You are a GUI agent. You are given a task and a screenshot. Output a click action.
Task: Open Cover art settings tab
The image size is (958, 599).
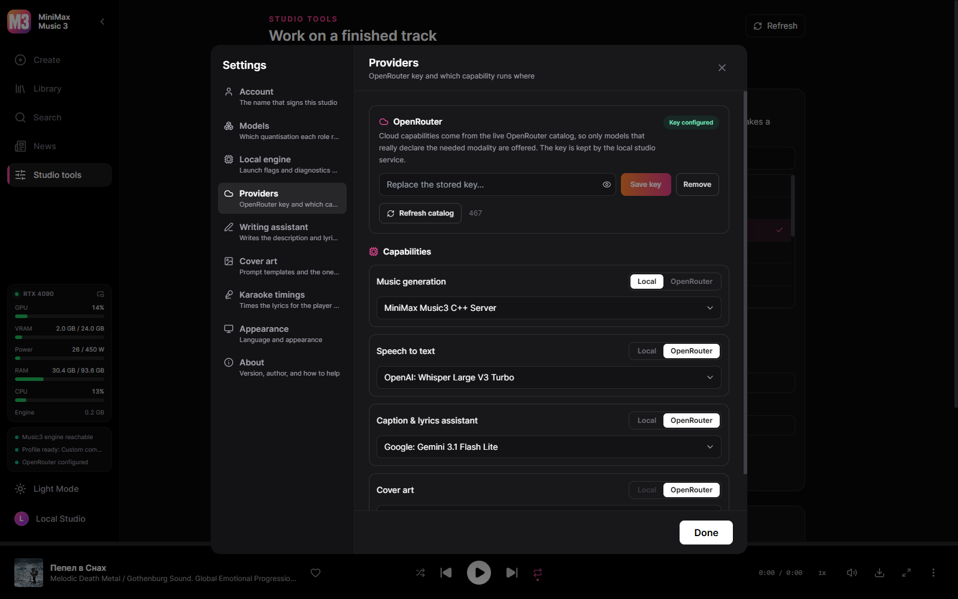(282, 266)
